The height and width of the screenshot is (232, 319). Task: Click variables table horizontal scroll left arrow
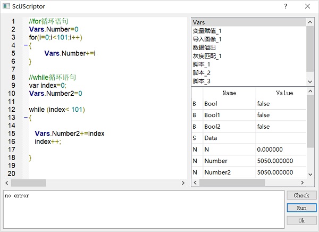195,183
